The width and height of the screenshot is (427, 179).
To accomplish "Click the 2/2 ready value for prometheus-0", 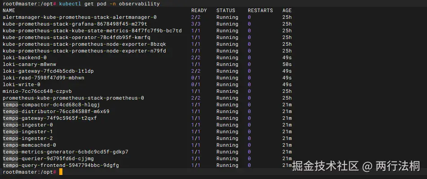I will tap(196, 98).
